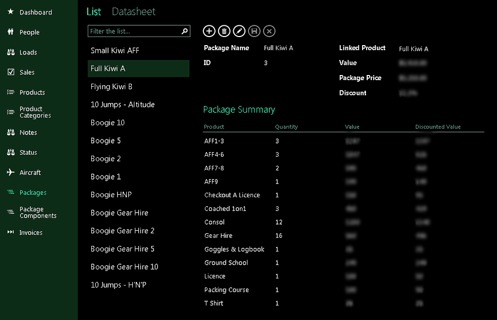Click the Aircraft airplane icon
This screenshot has height=320, width=497.
click(x=11, y=172)
